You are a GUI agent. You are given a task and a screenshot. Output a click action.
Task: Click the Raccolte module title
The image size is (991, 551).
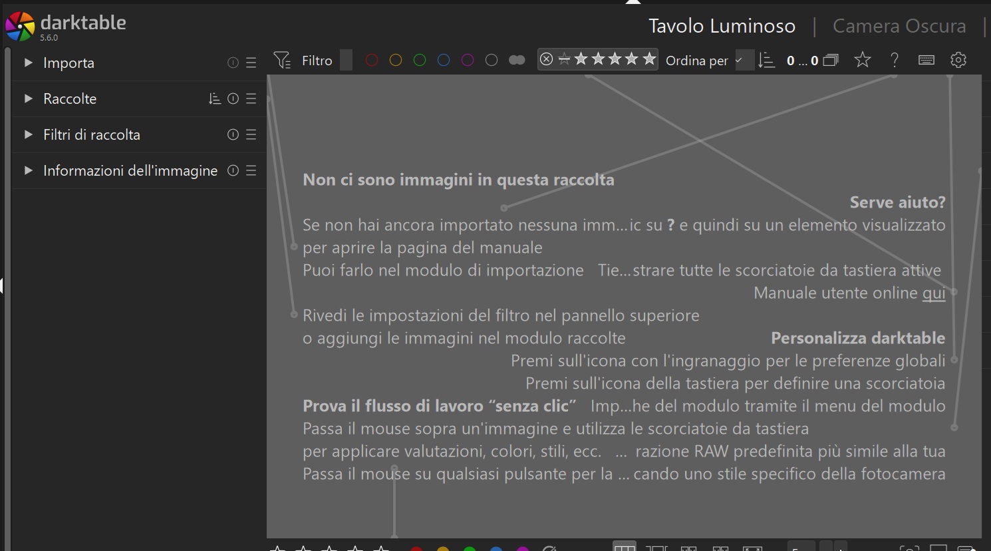click(70, 98)
